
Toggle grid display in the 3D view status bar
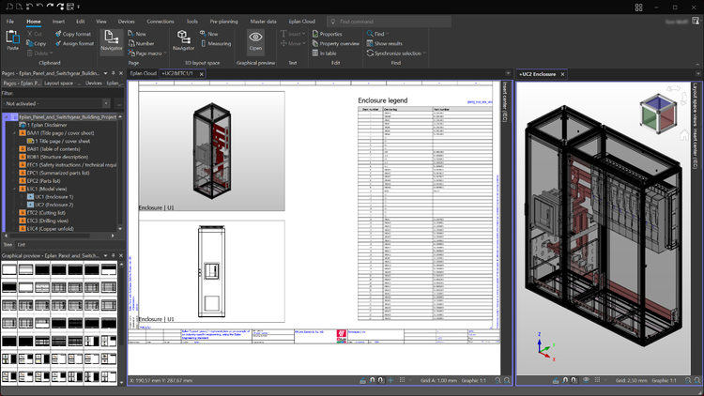point(597,380)
